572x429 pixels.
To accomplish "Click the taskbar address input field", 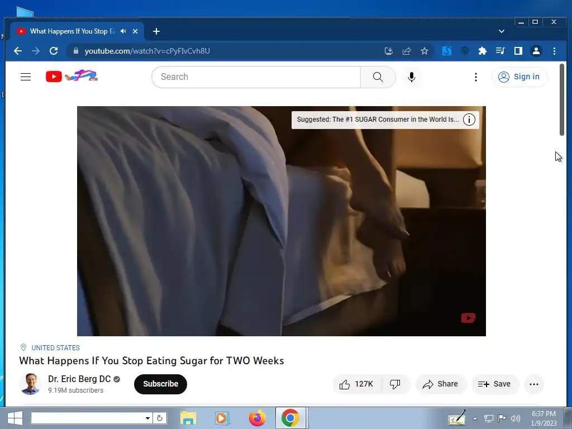I will tap(87, 418).
